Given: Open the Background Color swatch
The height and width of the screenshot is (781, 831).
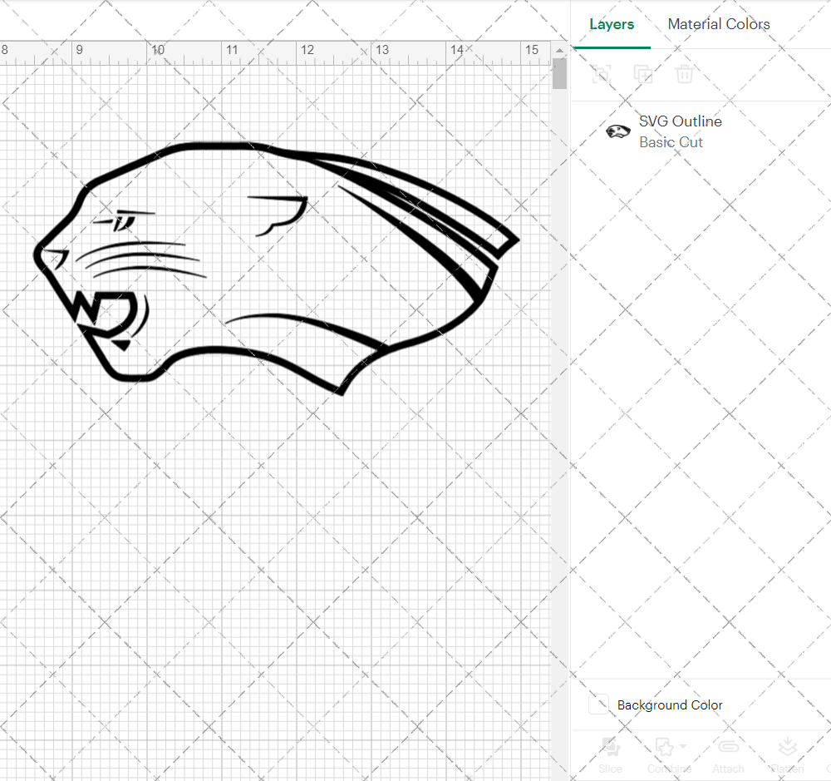Looking at the screenshot, I should click(x=599, y=704).
